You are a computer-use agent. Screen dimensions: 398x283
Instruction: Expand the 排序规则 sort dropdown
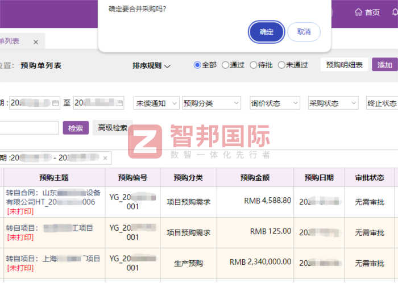[151, 66]
